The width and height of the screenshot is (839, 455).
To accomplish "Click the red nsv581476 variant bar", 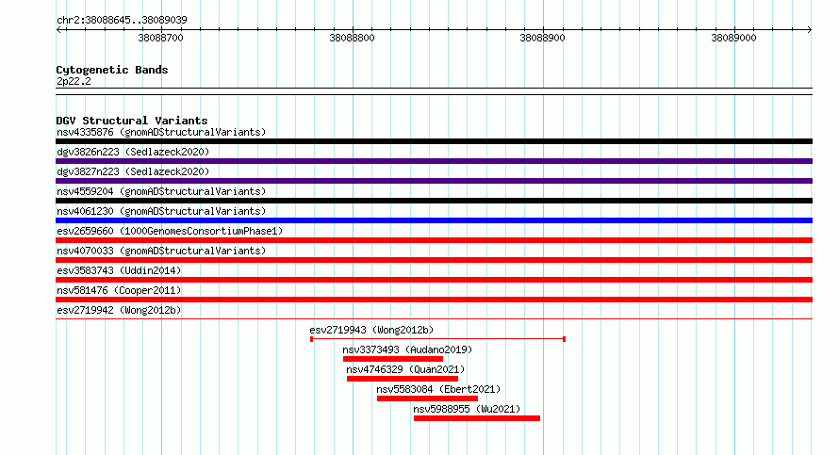I will coord(434,300).
